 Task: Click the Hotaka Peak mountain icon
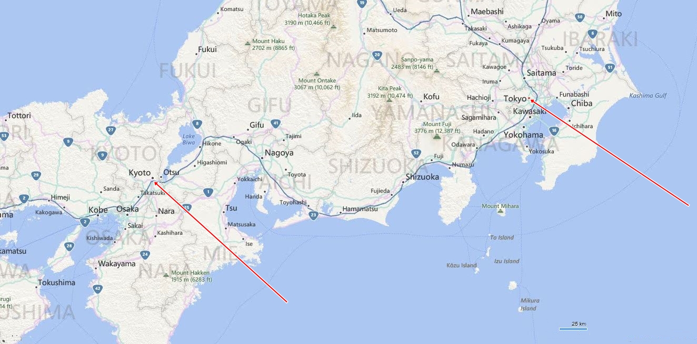point(333,25)
